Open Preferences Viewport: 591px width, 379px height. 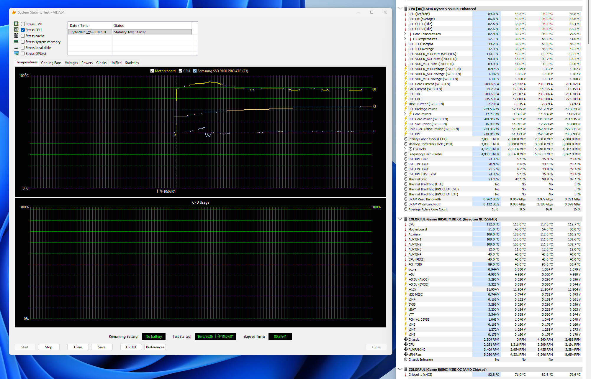point(155,347)
